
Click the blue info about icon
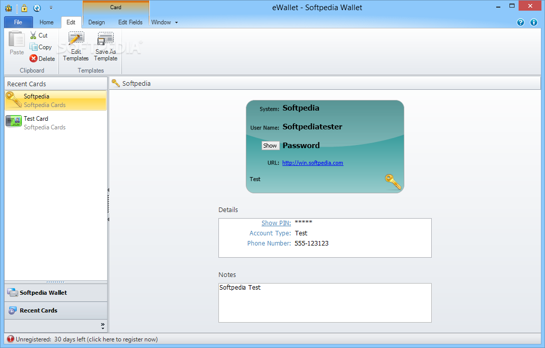(533, 22)
